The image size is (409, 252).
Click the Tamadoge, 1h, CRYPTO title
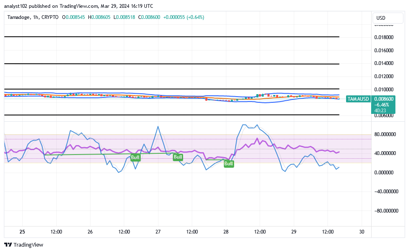coord(33,17)
